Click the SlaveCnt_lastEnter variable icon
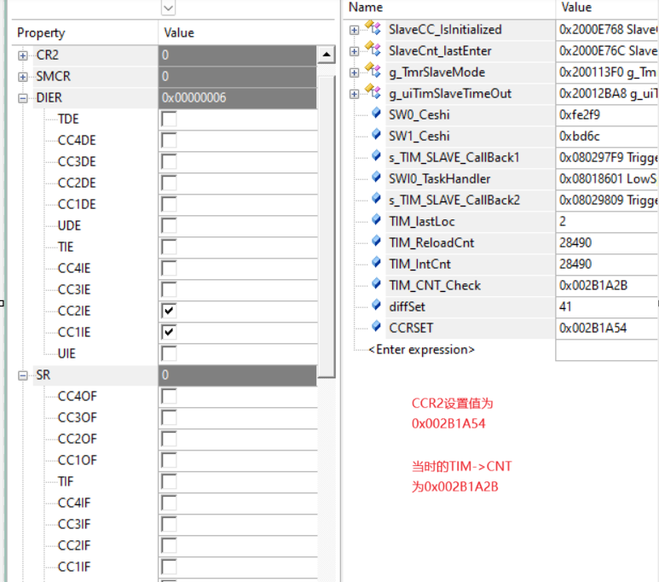Image resolution: width=659 pixels, height=582 pixels. pos(373,49)
